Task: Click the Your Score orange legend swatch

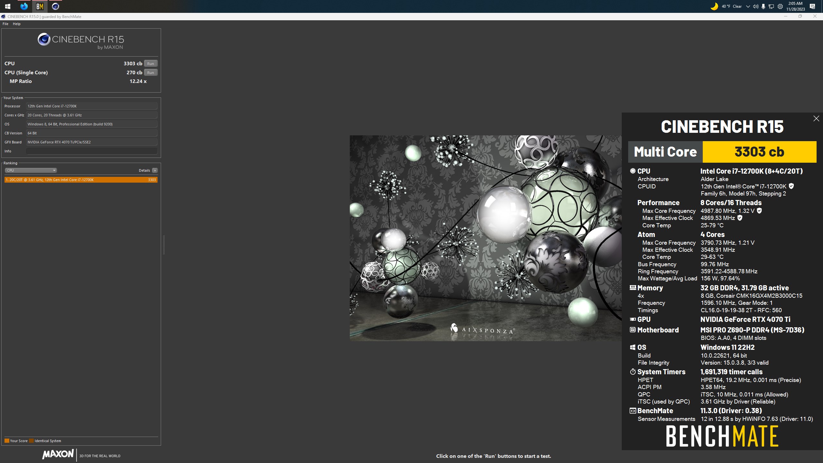Action: point(7,441)
